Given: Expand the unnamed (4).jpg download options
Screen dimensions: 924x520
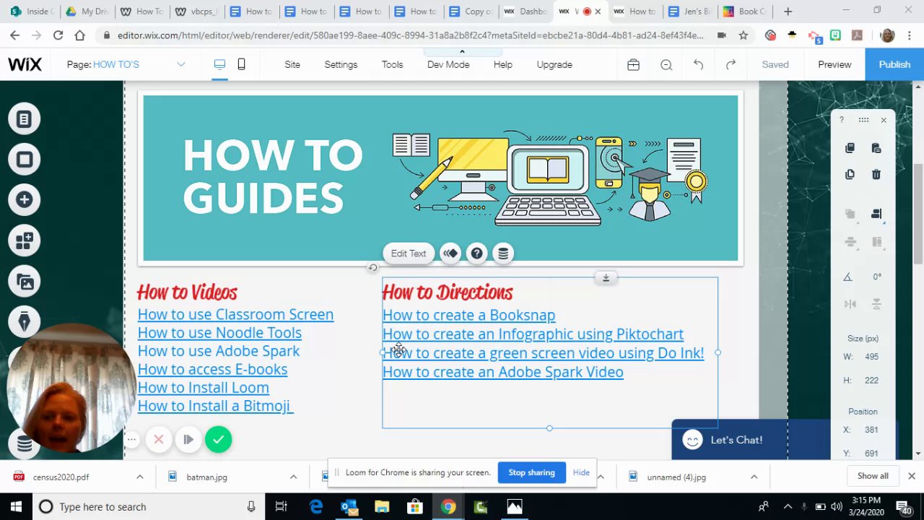Looking at the screenshot, I should [x=754, y=477].
